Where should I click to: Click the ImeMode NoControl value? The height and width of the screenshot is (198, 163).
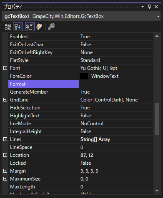pos(92,124)
